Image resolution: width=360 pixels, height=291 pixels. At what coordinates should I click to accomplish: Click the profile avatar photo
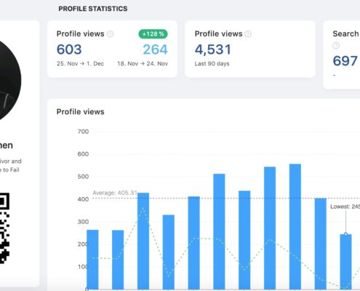10,80
